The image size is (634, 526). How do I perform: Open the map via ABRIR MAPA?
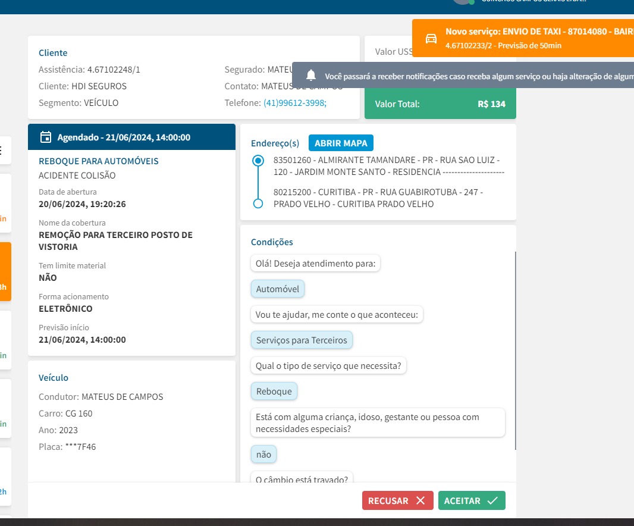point(341,143)
